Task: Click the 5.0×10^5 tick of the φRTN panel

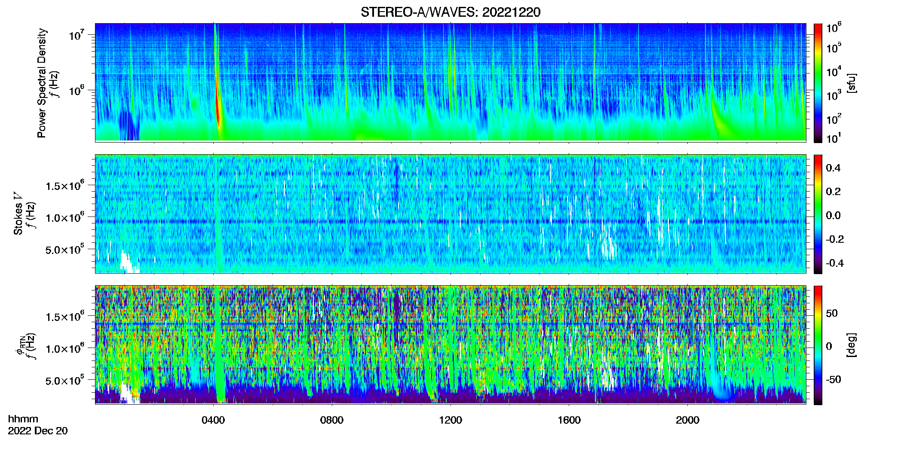Action: [65, 381]
